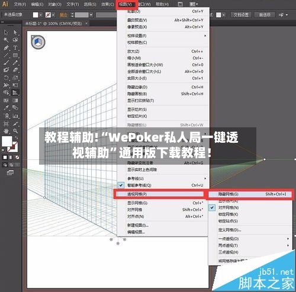Image resolution: width=296 pixels, height=292 pixels.
Task: Select the Hand tool
Action: (6, 131)
